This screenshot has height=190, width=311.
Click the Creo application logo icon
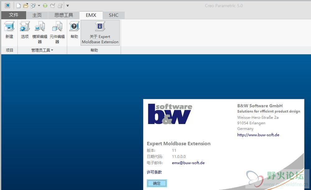click(x=7, y=6)
